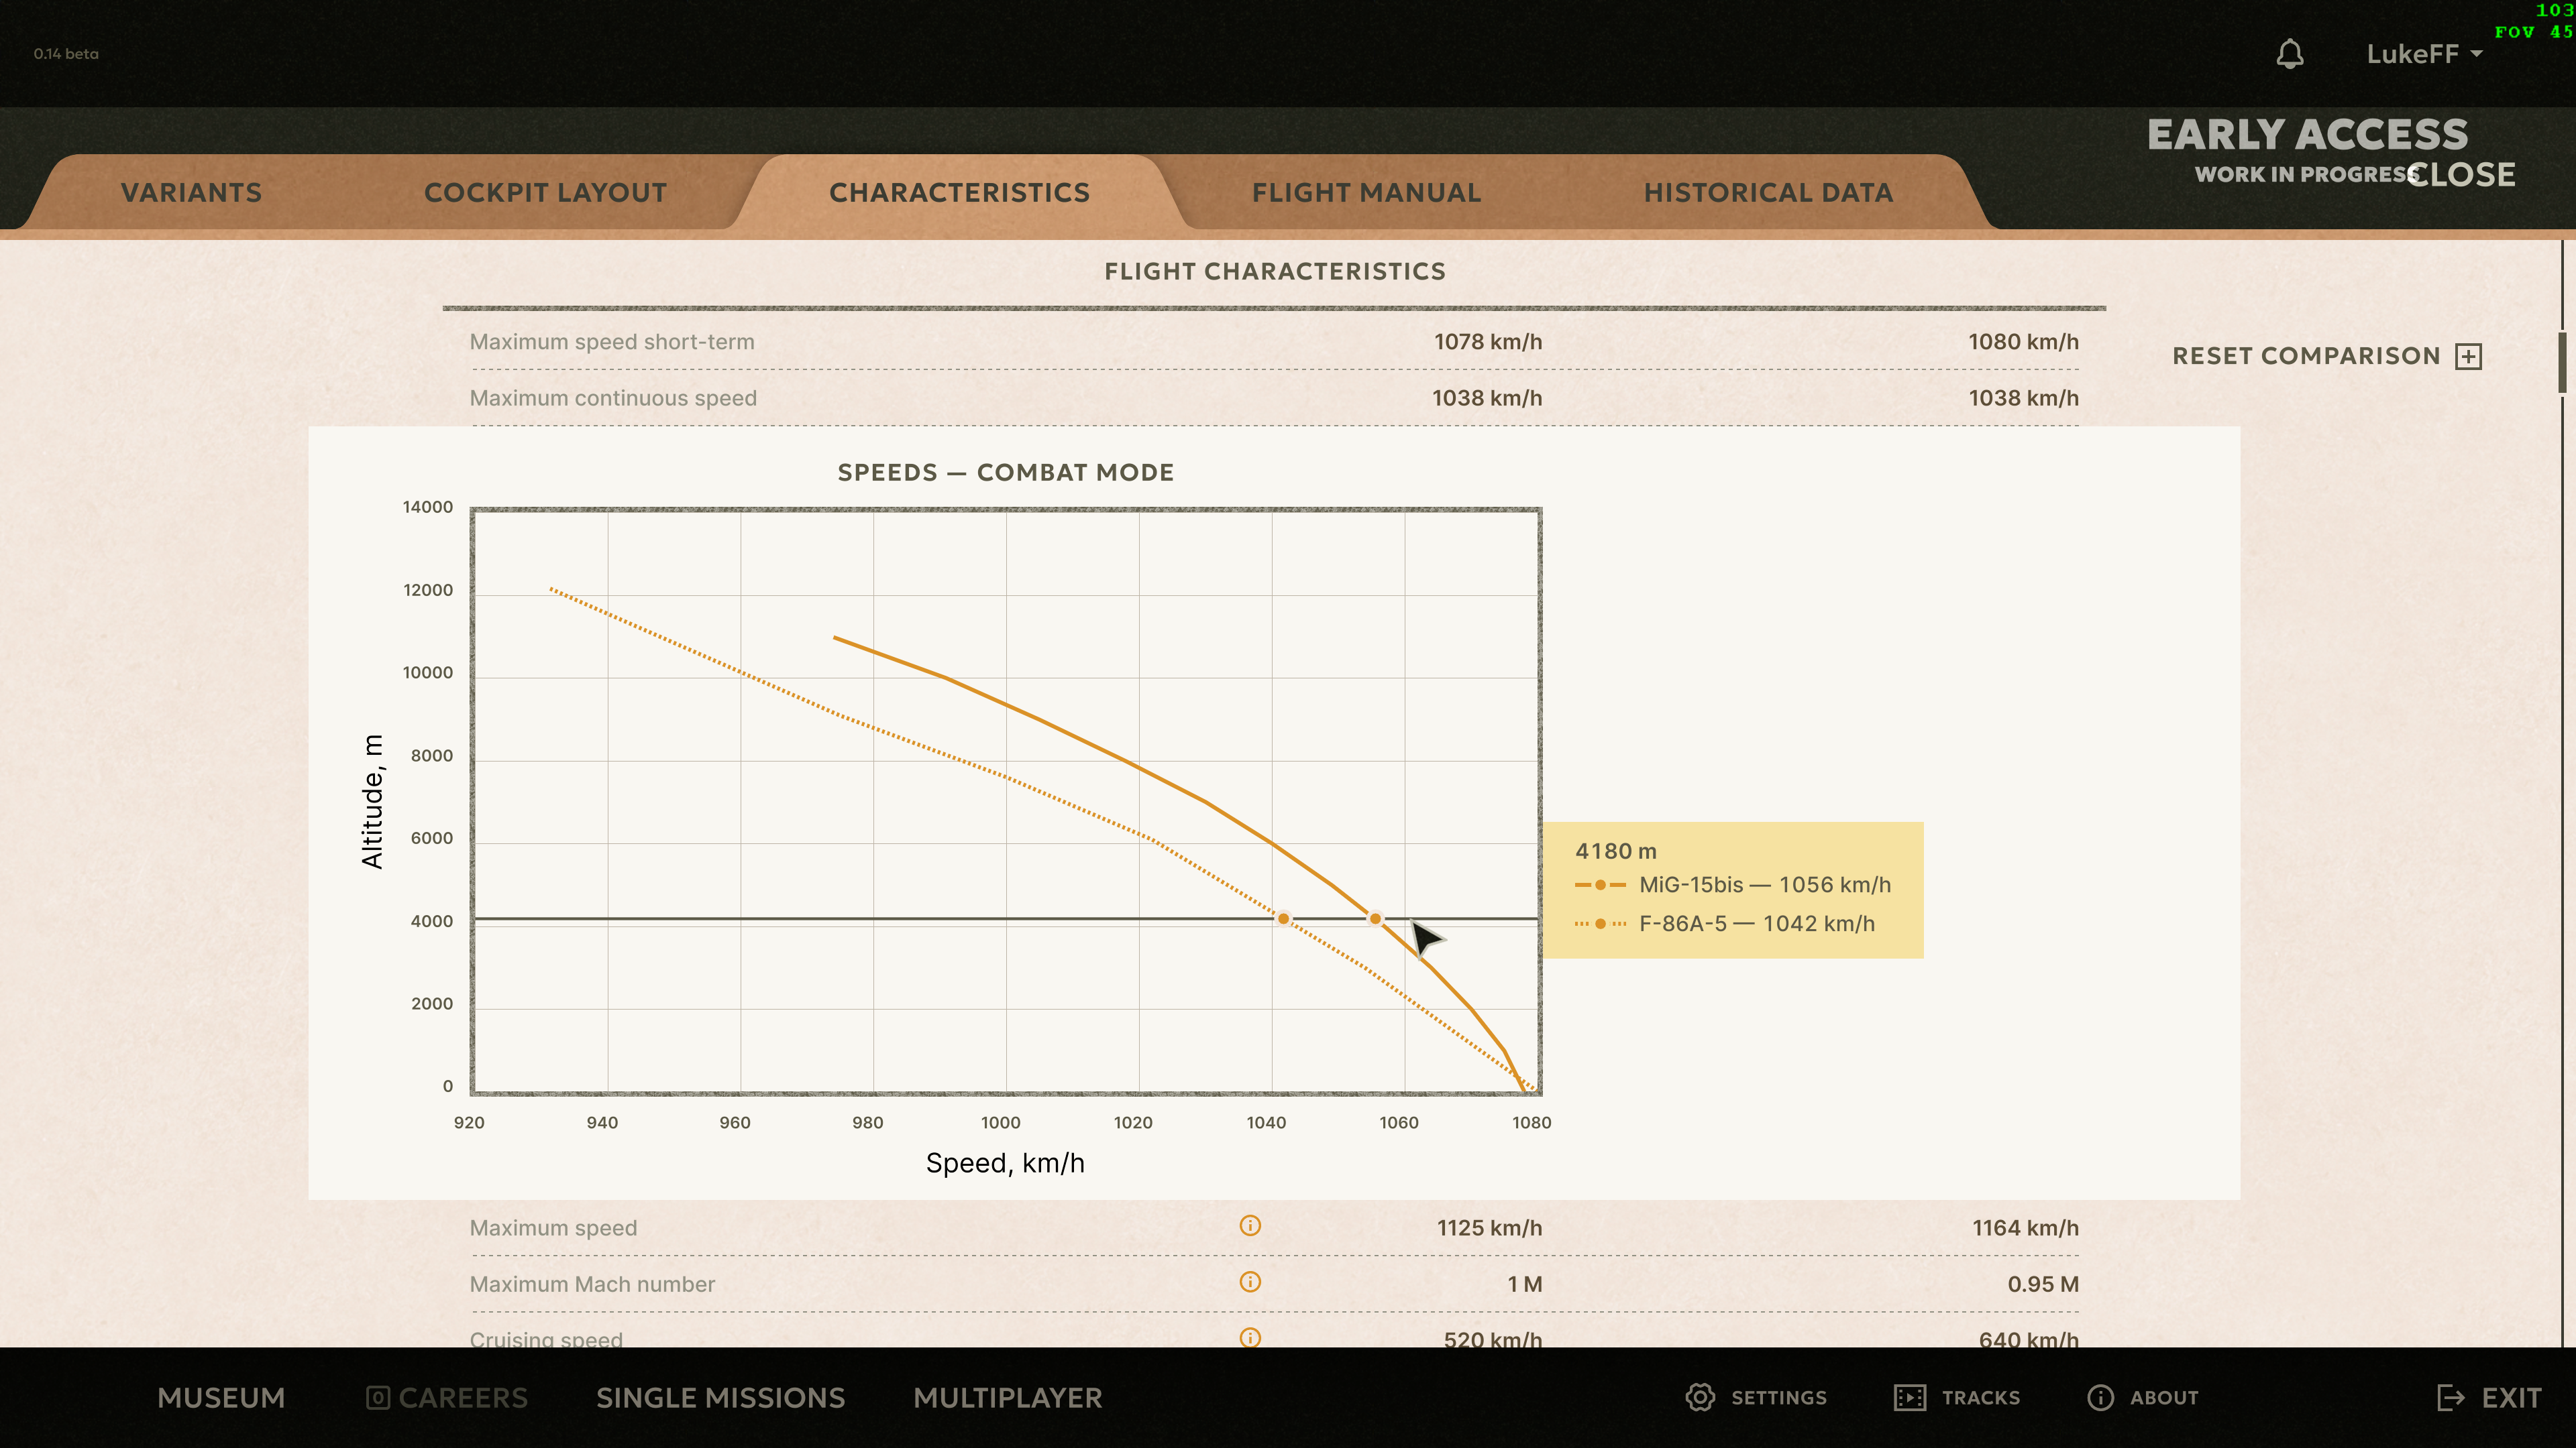Click the Tracks film icon
This screenshot has height=1448, width=2576.
click(1910, 1397)
